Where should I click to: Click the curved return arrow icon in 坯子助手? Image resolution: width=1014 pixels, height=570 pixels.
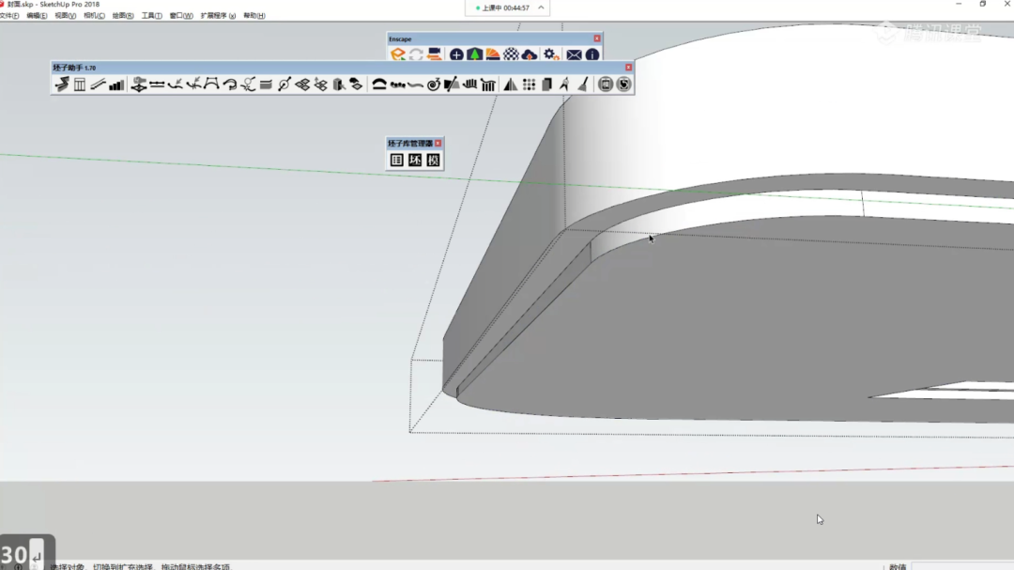click(230, 85)
